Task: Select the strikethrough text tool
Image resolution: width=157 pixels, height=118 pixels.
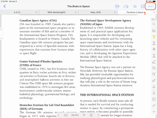Action: pyautogui.click(x=154, y=49)
